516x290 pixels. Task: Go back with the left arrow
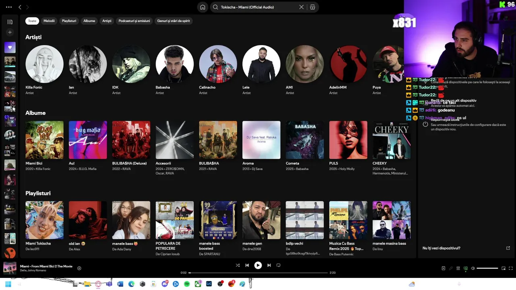point(20,7)
